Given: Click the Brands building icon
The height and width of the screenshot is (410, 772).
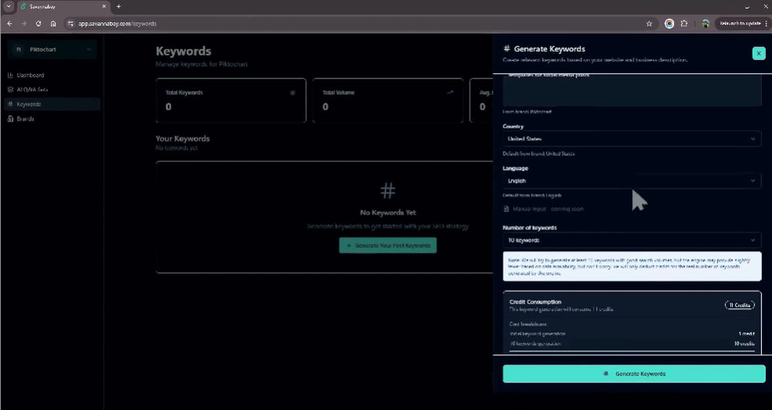Looking at the screenshot, I should tap(10, 119).
